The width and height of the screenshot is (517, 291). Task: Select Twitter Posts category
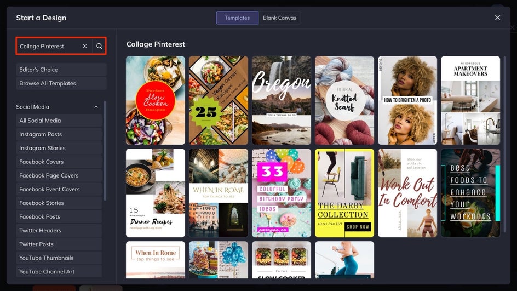59,244
